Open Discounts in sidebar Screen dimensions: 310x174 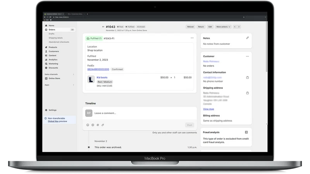click(53, 68)
